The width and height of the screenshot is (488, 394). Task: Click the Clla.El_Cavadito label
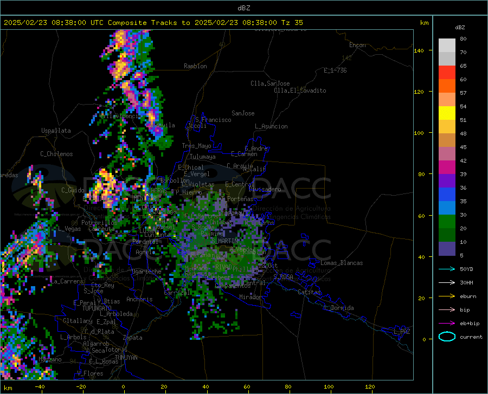[x=300, y=91]
